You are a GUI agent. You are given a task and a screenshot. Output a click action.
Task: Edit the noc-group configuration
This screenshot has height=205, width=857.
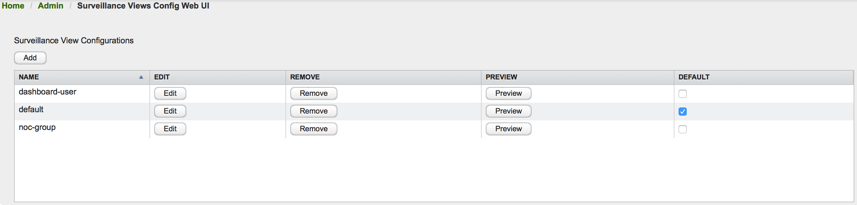click(170, 129)
